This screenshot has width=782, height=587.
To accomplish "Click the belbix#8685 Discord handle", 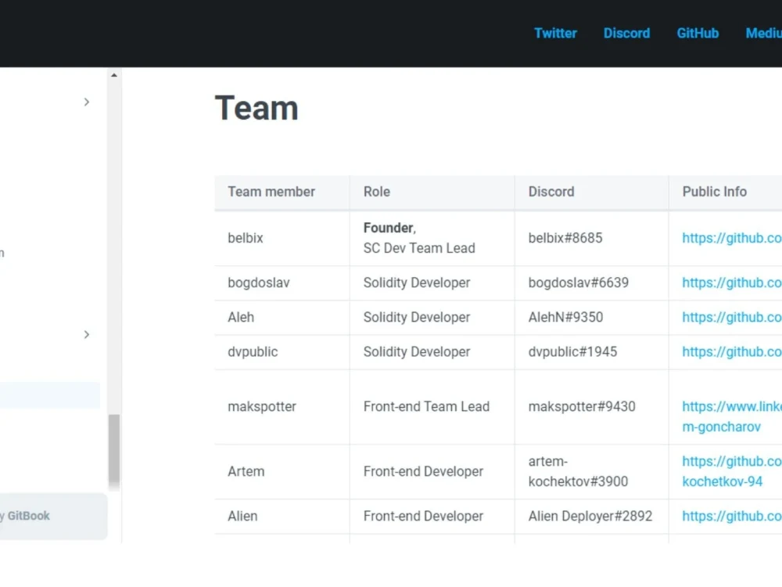I will pos(565,238).
